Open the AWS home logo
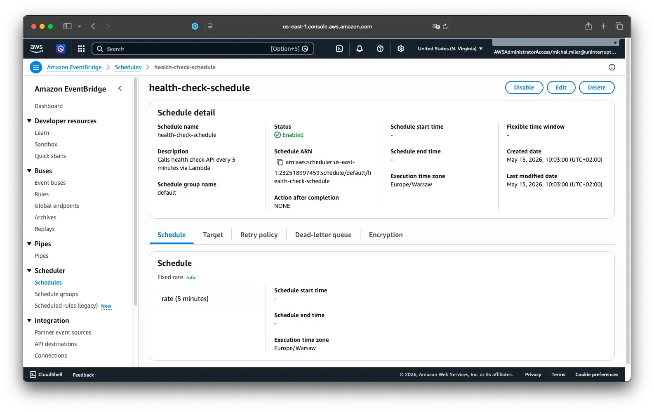This screenshot has width=654, height=412. [x=36, y=49]
